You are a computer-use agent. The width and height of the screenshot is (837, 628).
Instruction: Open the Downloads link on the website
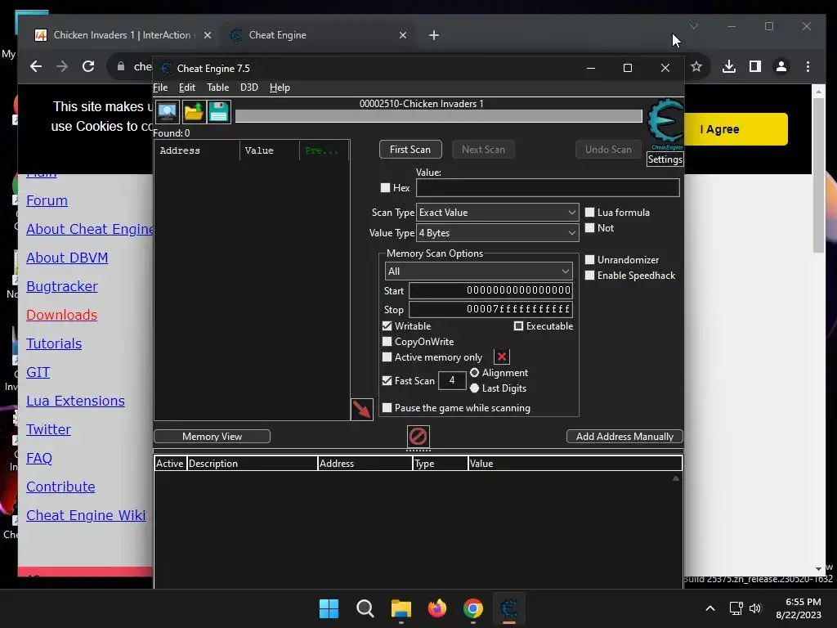[62, 315]
